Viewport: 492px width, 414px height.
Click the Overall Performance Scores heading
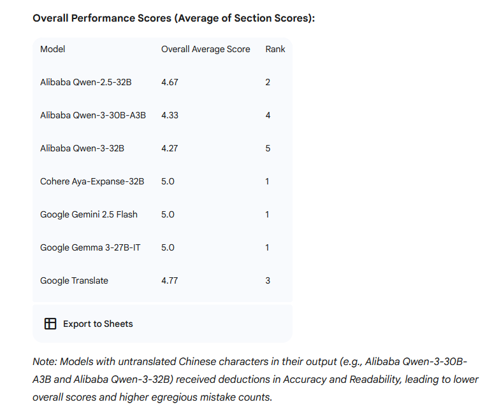(173, 18)
